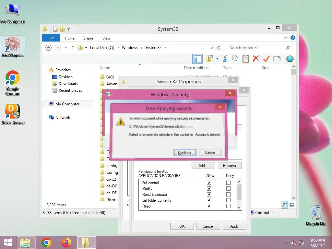Select Desktop in the Favorites pane
Image resolution: width=332 pixels, height=249 pixels.
[x=65, y=77]
